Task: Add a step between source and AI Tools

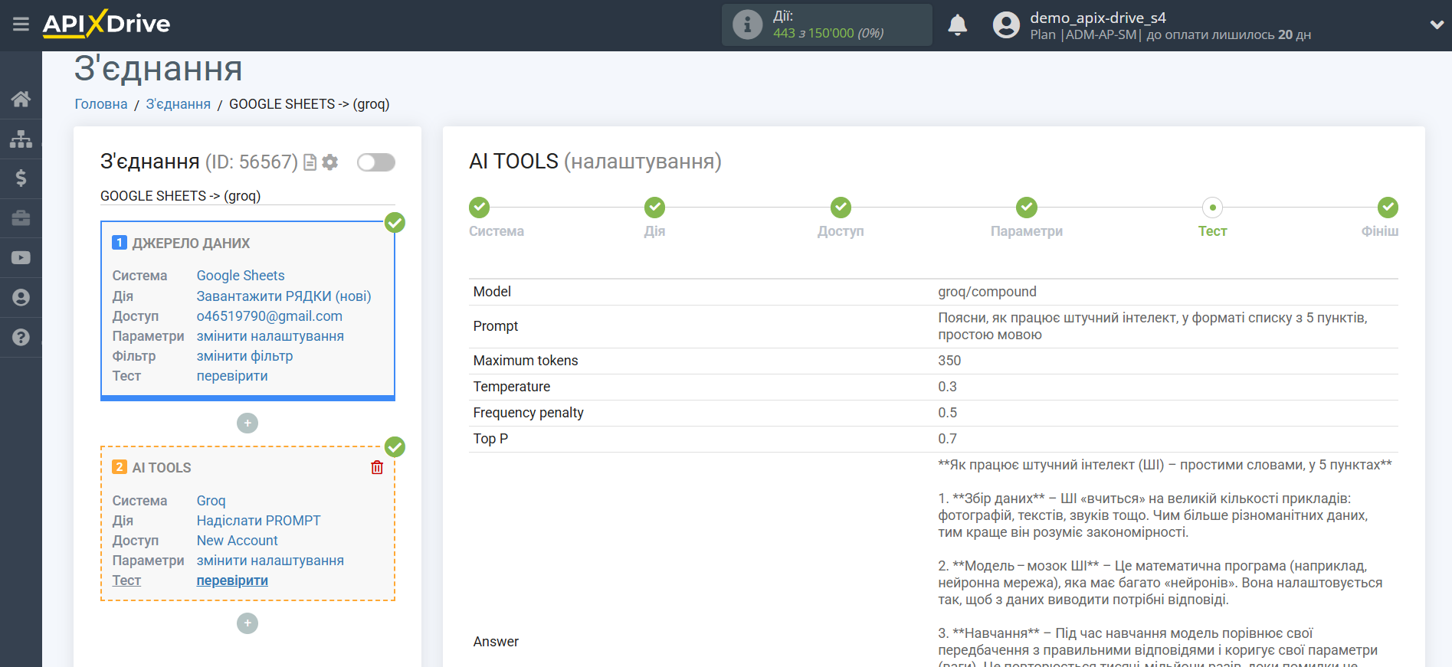Action: point(247,423)
